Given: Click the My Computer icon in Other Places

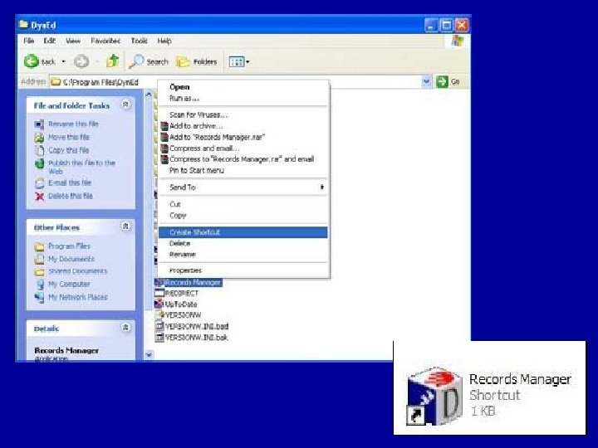Looking at the screenshot, I should (x=40, y=285).
